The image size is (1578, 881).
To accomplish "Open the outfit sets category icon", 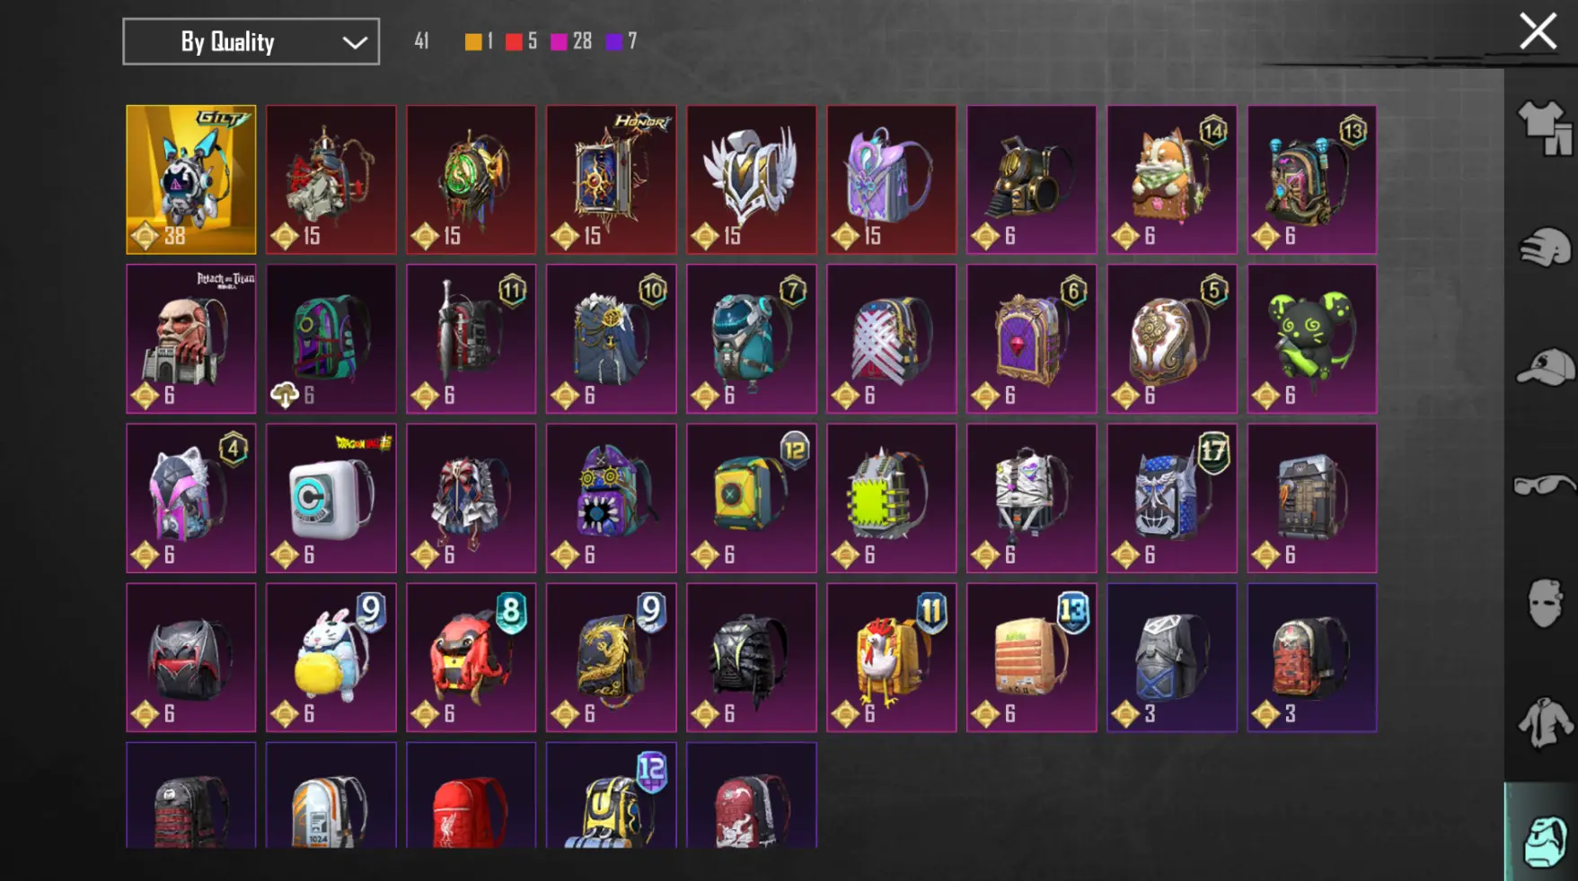I will coord(1544,127).
